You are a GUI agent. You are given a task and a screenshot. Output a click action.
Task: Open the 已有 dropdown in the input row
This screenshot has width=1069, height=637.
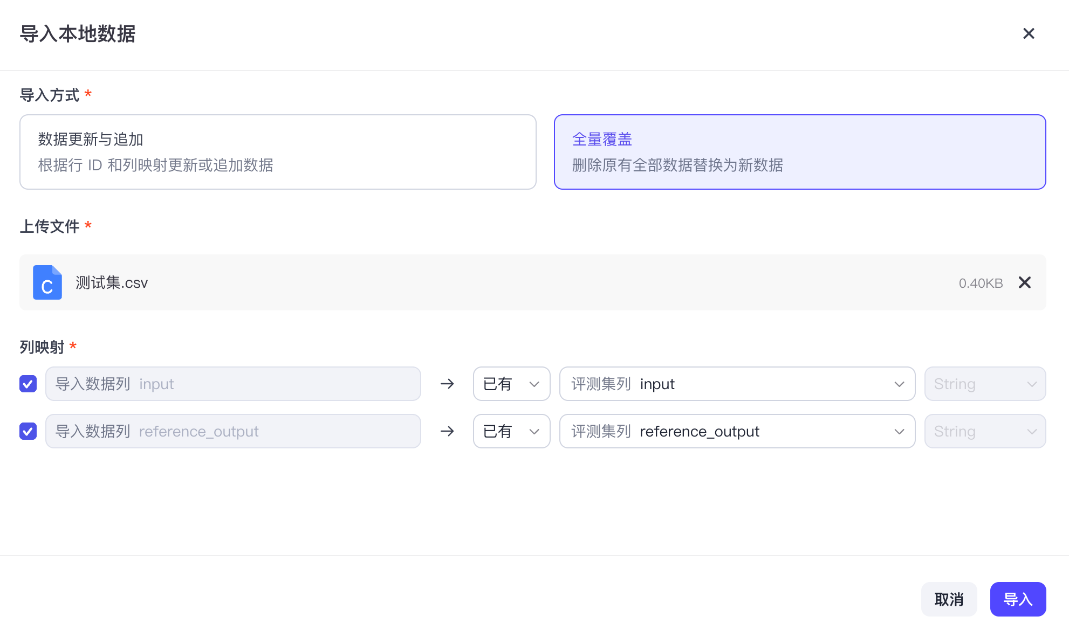click(x=511, y=384)
